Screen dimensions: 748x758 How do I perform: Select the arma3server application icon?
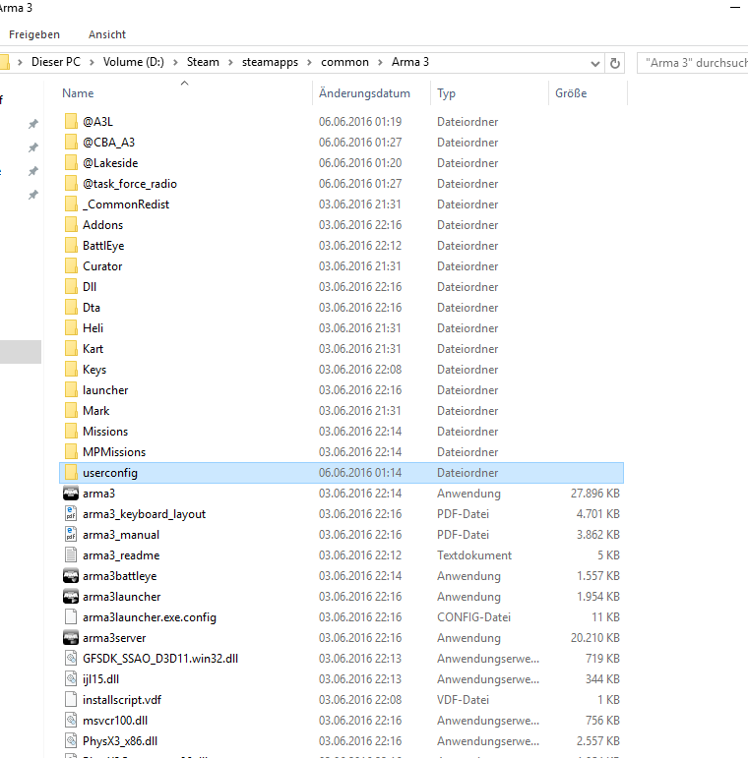[70, 638]
